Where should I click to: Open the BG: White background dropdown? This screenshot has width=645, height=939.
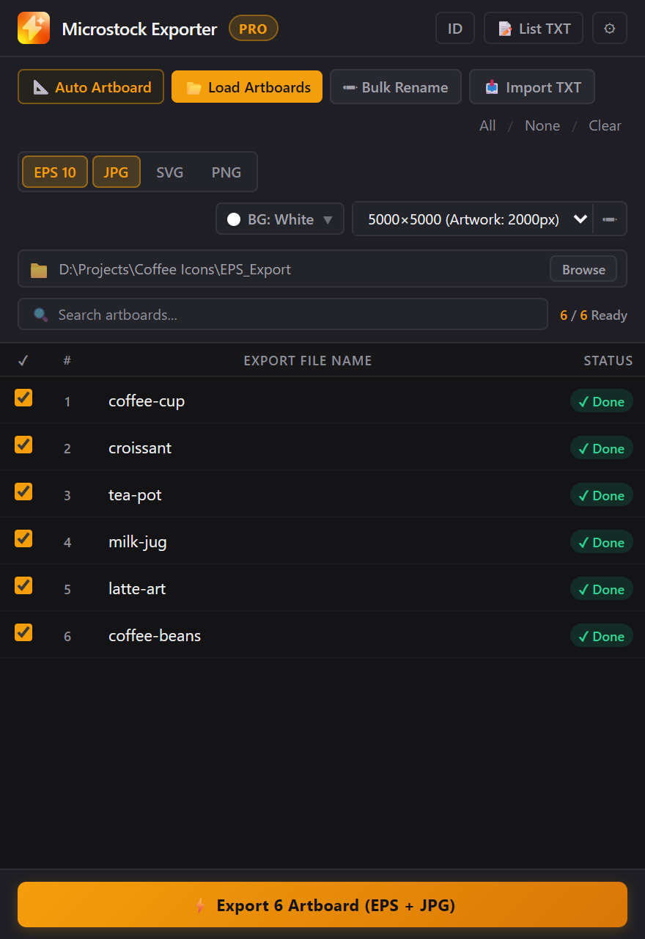pyautogui.click(x=280, y=219)
